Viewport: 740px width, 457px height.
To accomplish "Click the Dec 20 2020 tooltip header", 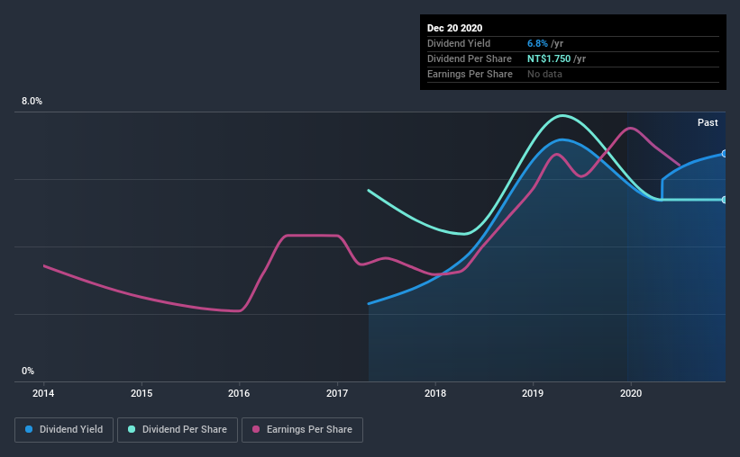I will (454, 28).
